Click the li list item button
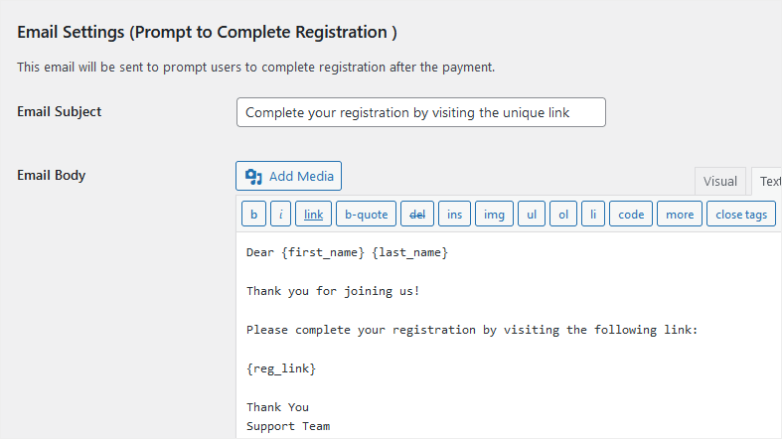This screenshot has width=782, height=439. point(592,214)
